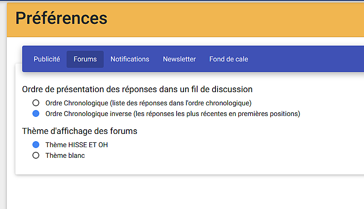This screenshot has height=209, width=364.
Task: Switch to the Forums tab
Action: (x=85, y=59)
